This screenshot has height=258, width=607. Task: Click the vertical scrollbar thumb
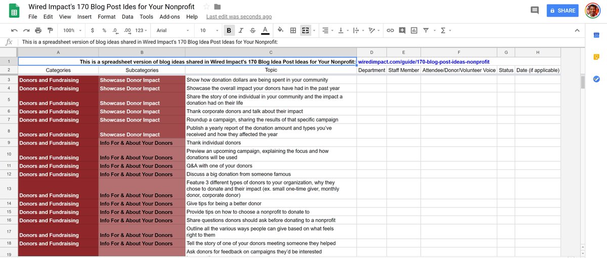coord(583,81)
